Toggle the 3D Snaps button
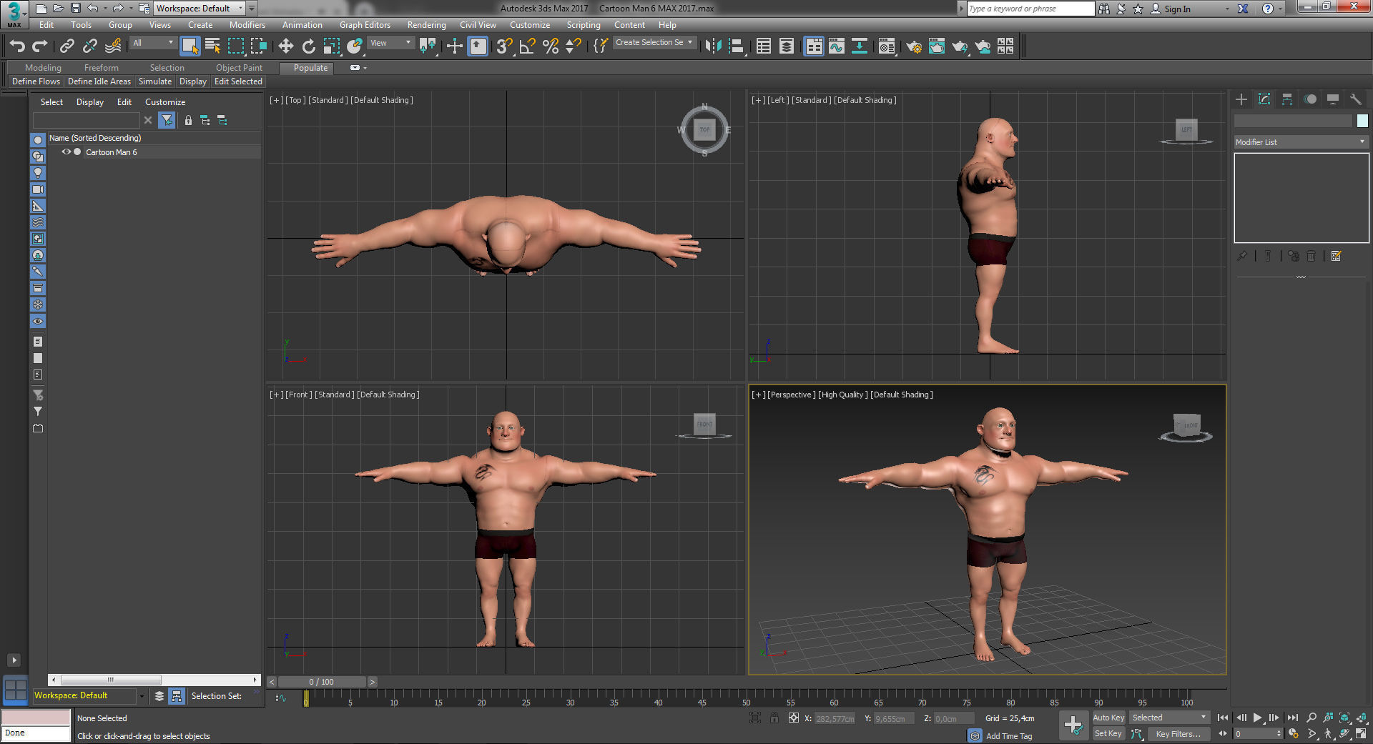Image resolution: width=1373 pixels, height=744 pixels. (505, 46)
